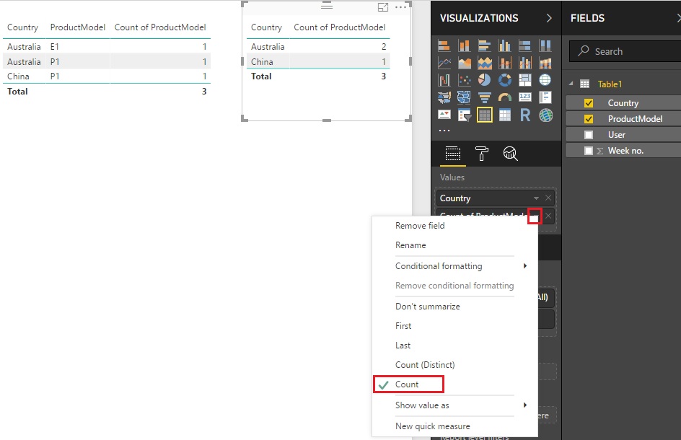The height and width of the screenshot is (440, 681).
Task: Select the gauge visualization
Action: [x=505, y=97]
